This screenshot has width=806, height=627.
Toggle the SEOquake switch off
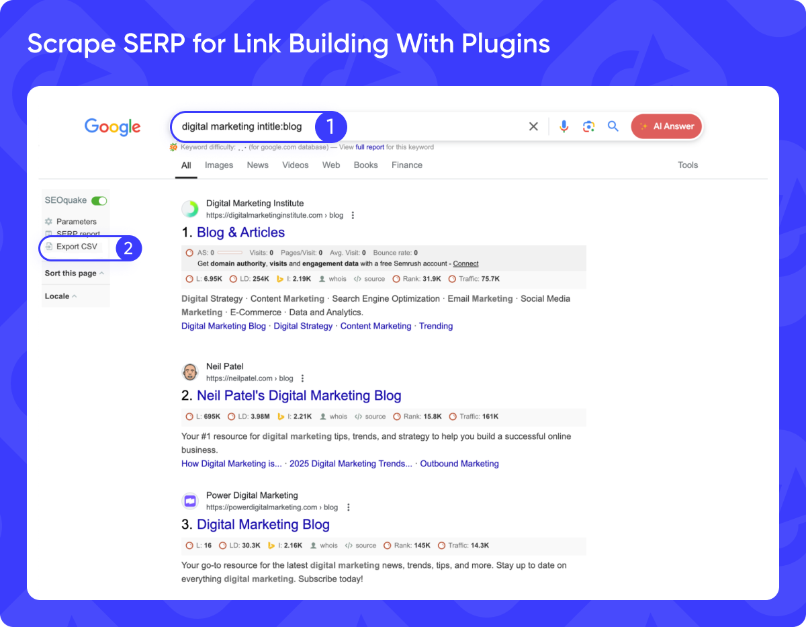pyautogui.click(x=99, y=201)
